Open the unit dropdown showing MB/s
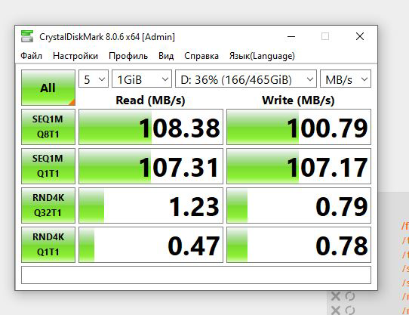This screenshot has width=409, height=315. (x=346, y=79)
